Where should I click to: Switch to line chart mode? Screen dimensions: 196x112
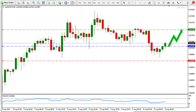pyautogui.click(x=28, y=3)
